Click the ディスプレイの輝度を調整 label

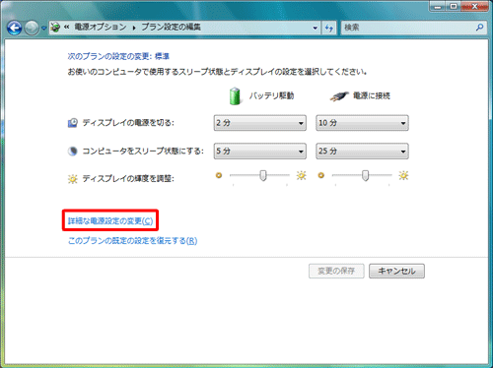(128, 179)
